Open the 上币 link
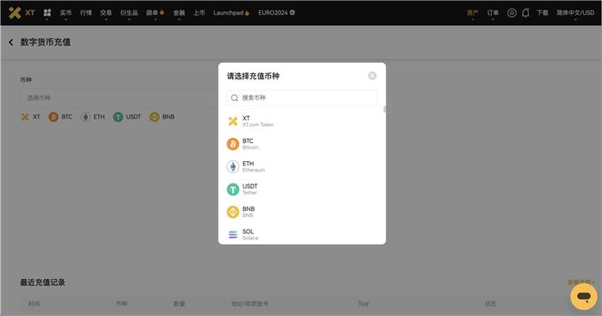Screen dimensions: 602x316 coord(199,13)
